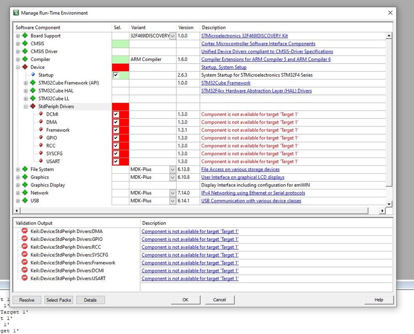The height and width of the screenshot is (334, 414).
Task: Click the red DMA component icon
Action: pyautogui.click(x=41, y=122)
